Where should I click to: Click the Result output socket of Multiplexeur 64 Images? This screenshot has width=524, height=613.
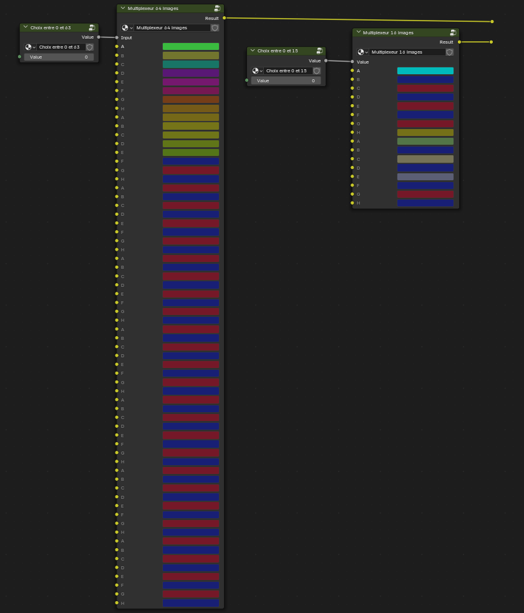point(224,18)
